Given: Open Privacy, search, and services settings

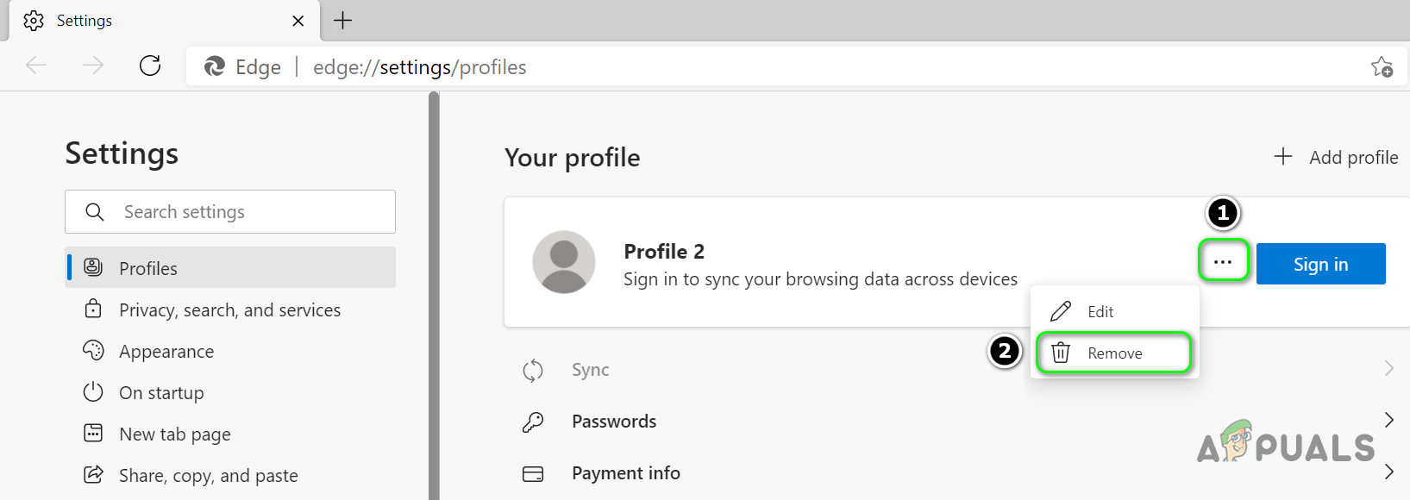Looking at the screenshot, I should (229, 310).
